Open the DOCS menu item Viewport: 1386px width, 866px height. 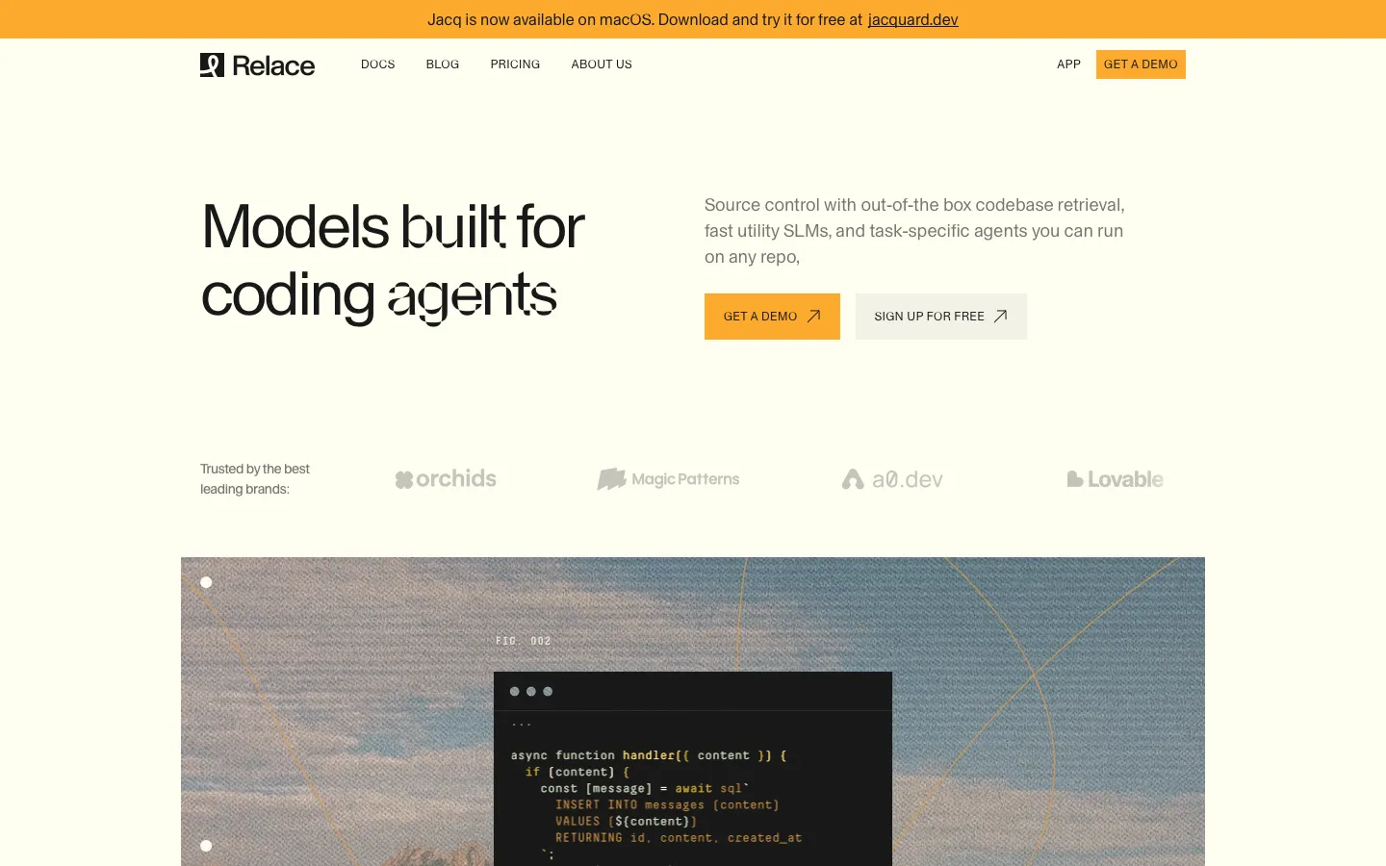click(x=378, y=64)
